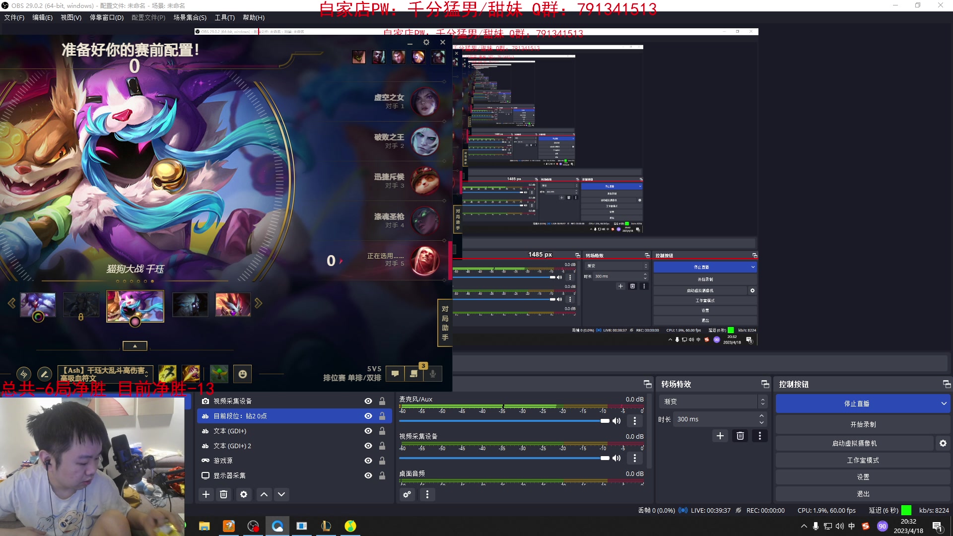The width and height of the screenshot is (953, 536).
Task: Toggle visibility of 文本 (GDI+) source
Action: coord(368,431)
